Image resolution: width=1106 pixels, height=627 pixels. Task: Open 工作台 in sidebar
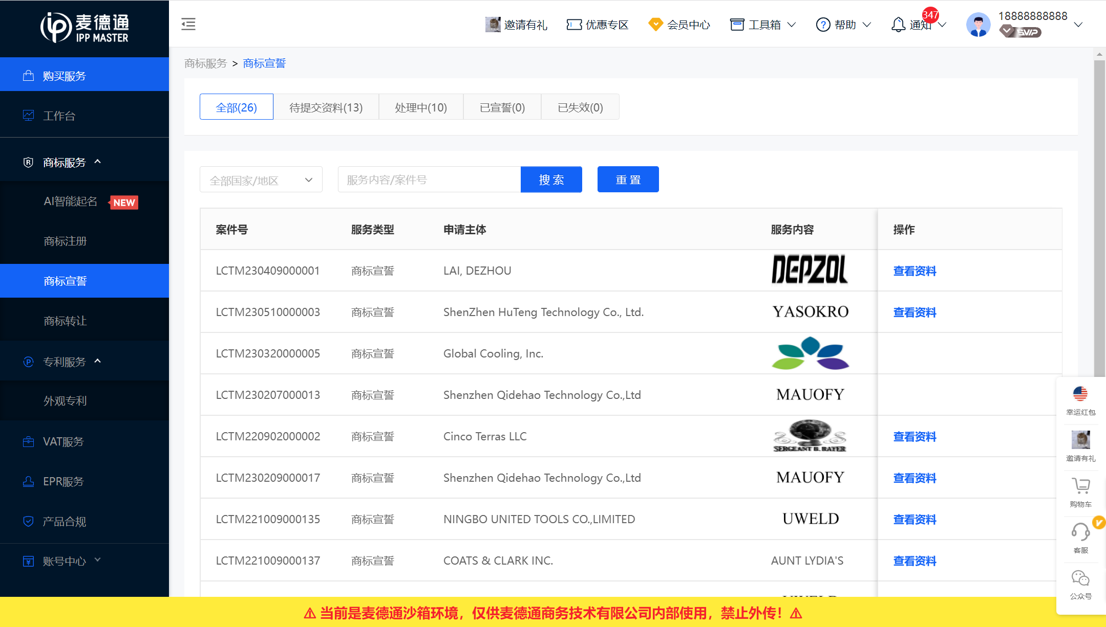tap(84, 116)
